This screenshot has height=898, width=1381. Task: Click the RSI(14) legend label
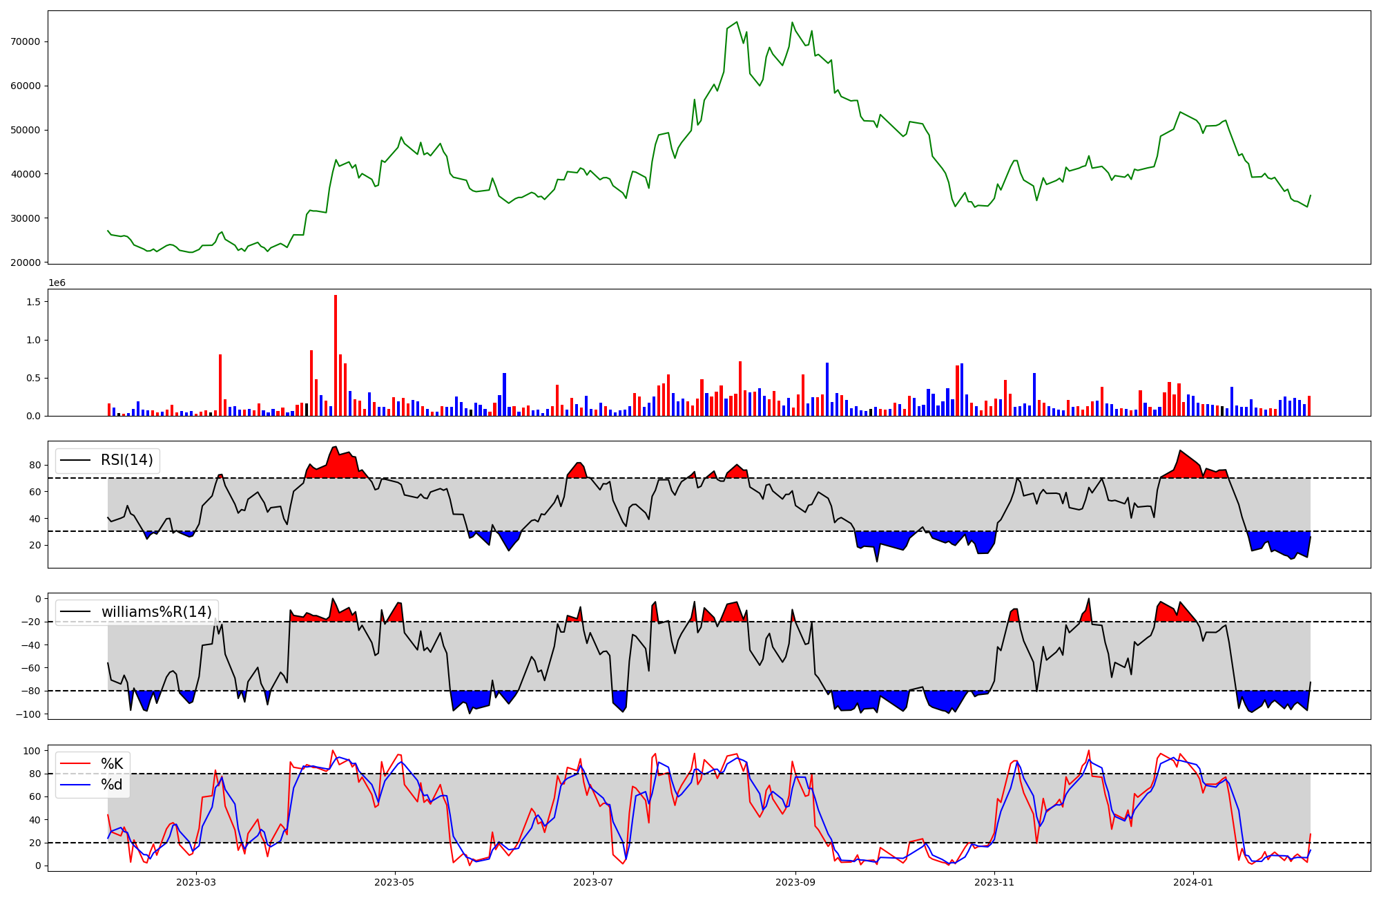[x=127, y=460]
